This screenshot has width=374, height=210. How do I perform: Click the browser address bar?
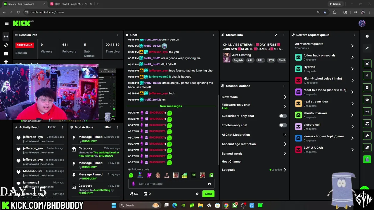coord(169,12)
